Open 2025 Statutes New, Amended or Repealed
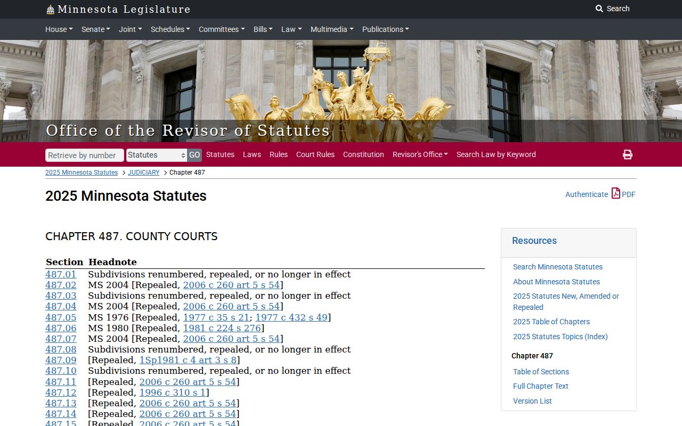 point(566,301)
